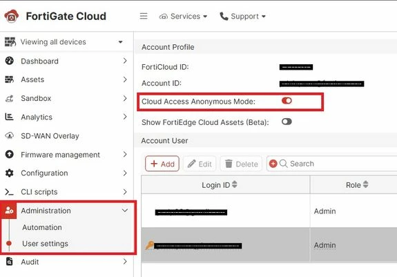This screenshot has width=397, height=277.
Task: Click the Configuration gear icon
Action: 10,173
